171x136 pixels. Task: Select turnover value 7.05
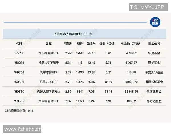click(x=91, y=92)
